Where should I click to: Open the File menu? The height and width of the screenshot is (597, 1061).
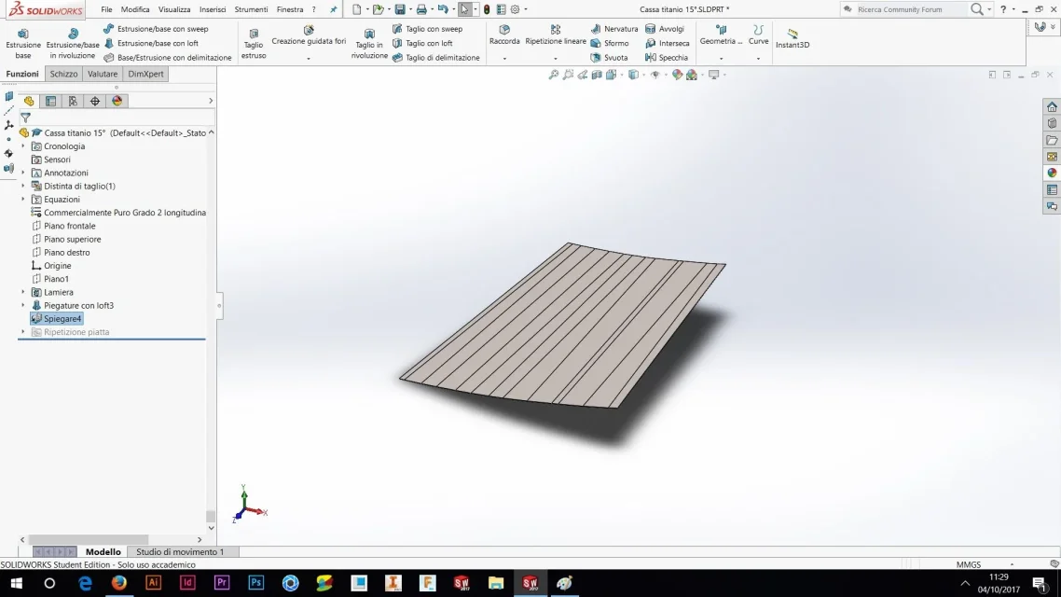click(x=106, y=9)
